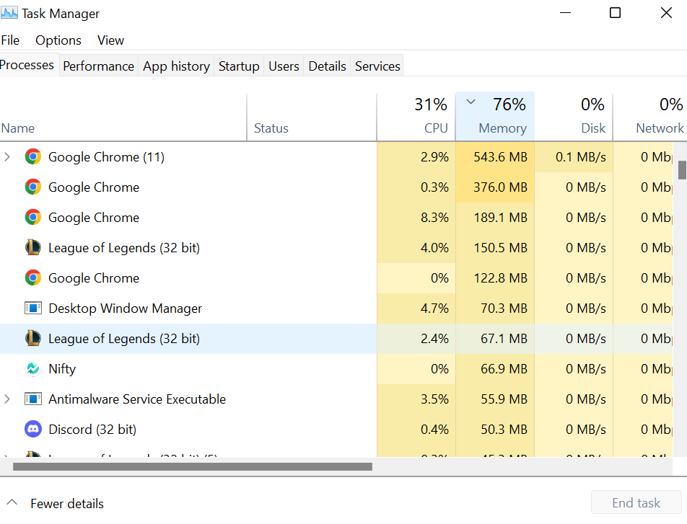Click the 376.0 MB Google Chrome icon
The width and height of the screenshot is (687, 524).
[x=33, y=187]
